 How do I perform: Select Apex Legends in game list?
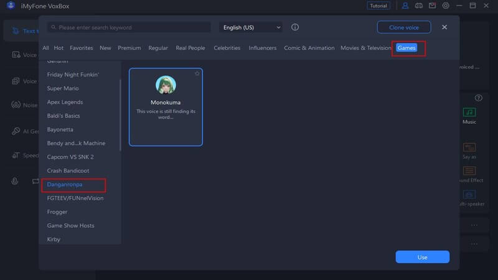point(65,102)
